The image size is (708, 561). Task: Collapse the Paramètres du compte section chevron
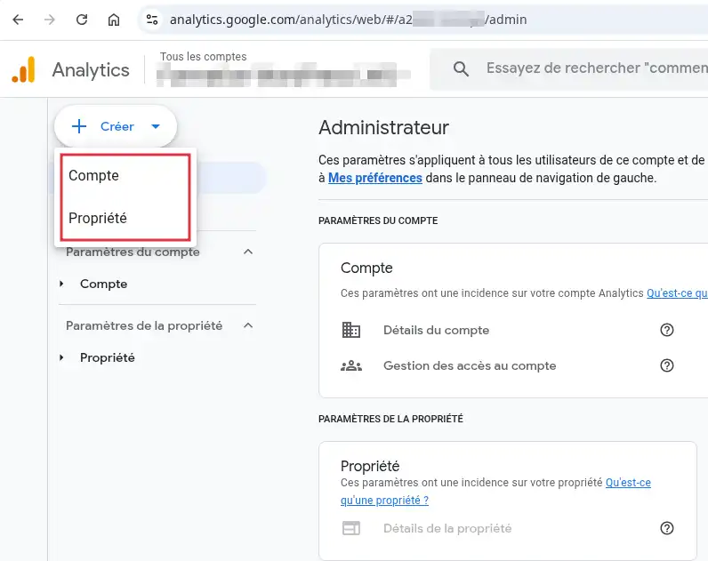[248, 252]
